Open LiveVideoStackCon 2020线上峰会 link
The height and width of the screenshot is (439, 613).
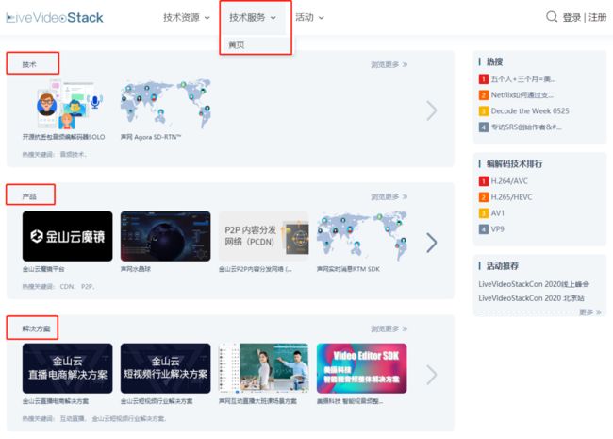(534, 284)
